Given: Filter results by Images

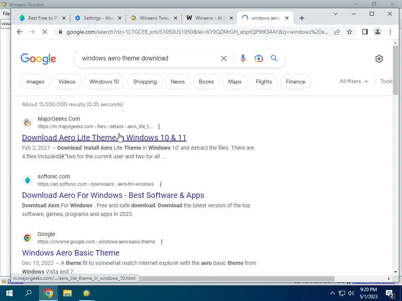Looking at the screenshot, I should click(35, 82).
